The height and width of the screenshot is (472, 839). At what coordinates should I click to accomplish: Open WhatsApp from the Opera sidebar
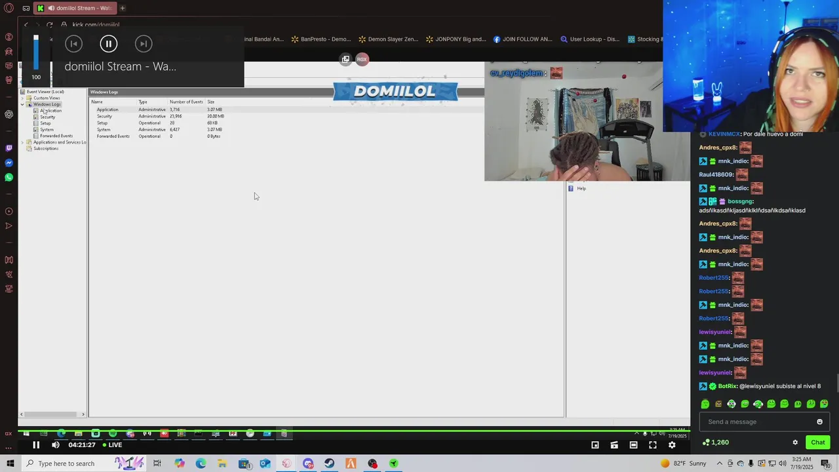pos(9,177)
